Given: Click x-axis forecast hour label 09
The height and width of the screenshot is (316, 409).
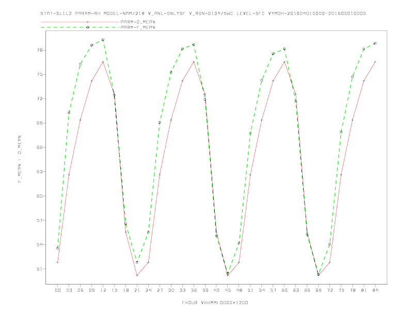Looking at the screenshot, I should click(x=91, y=290).
